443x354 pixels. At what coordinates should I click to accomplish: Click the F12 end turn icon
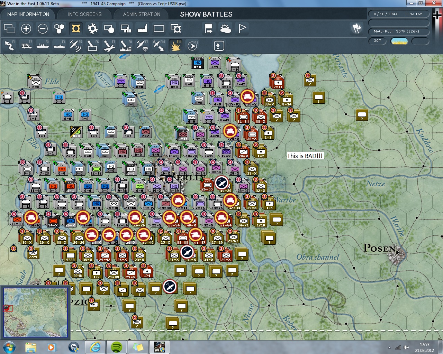pos(192,46)
